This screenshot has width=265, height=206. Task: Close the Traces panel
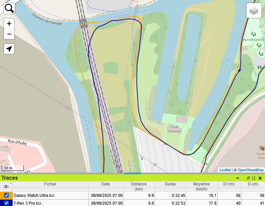click(x=260, y=178)
